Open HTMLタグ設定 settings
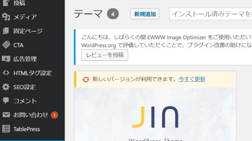 [x=32, y=73]
